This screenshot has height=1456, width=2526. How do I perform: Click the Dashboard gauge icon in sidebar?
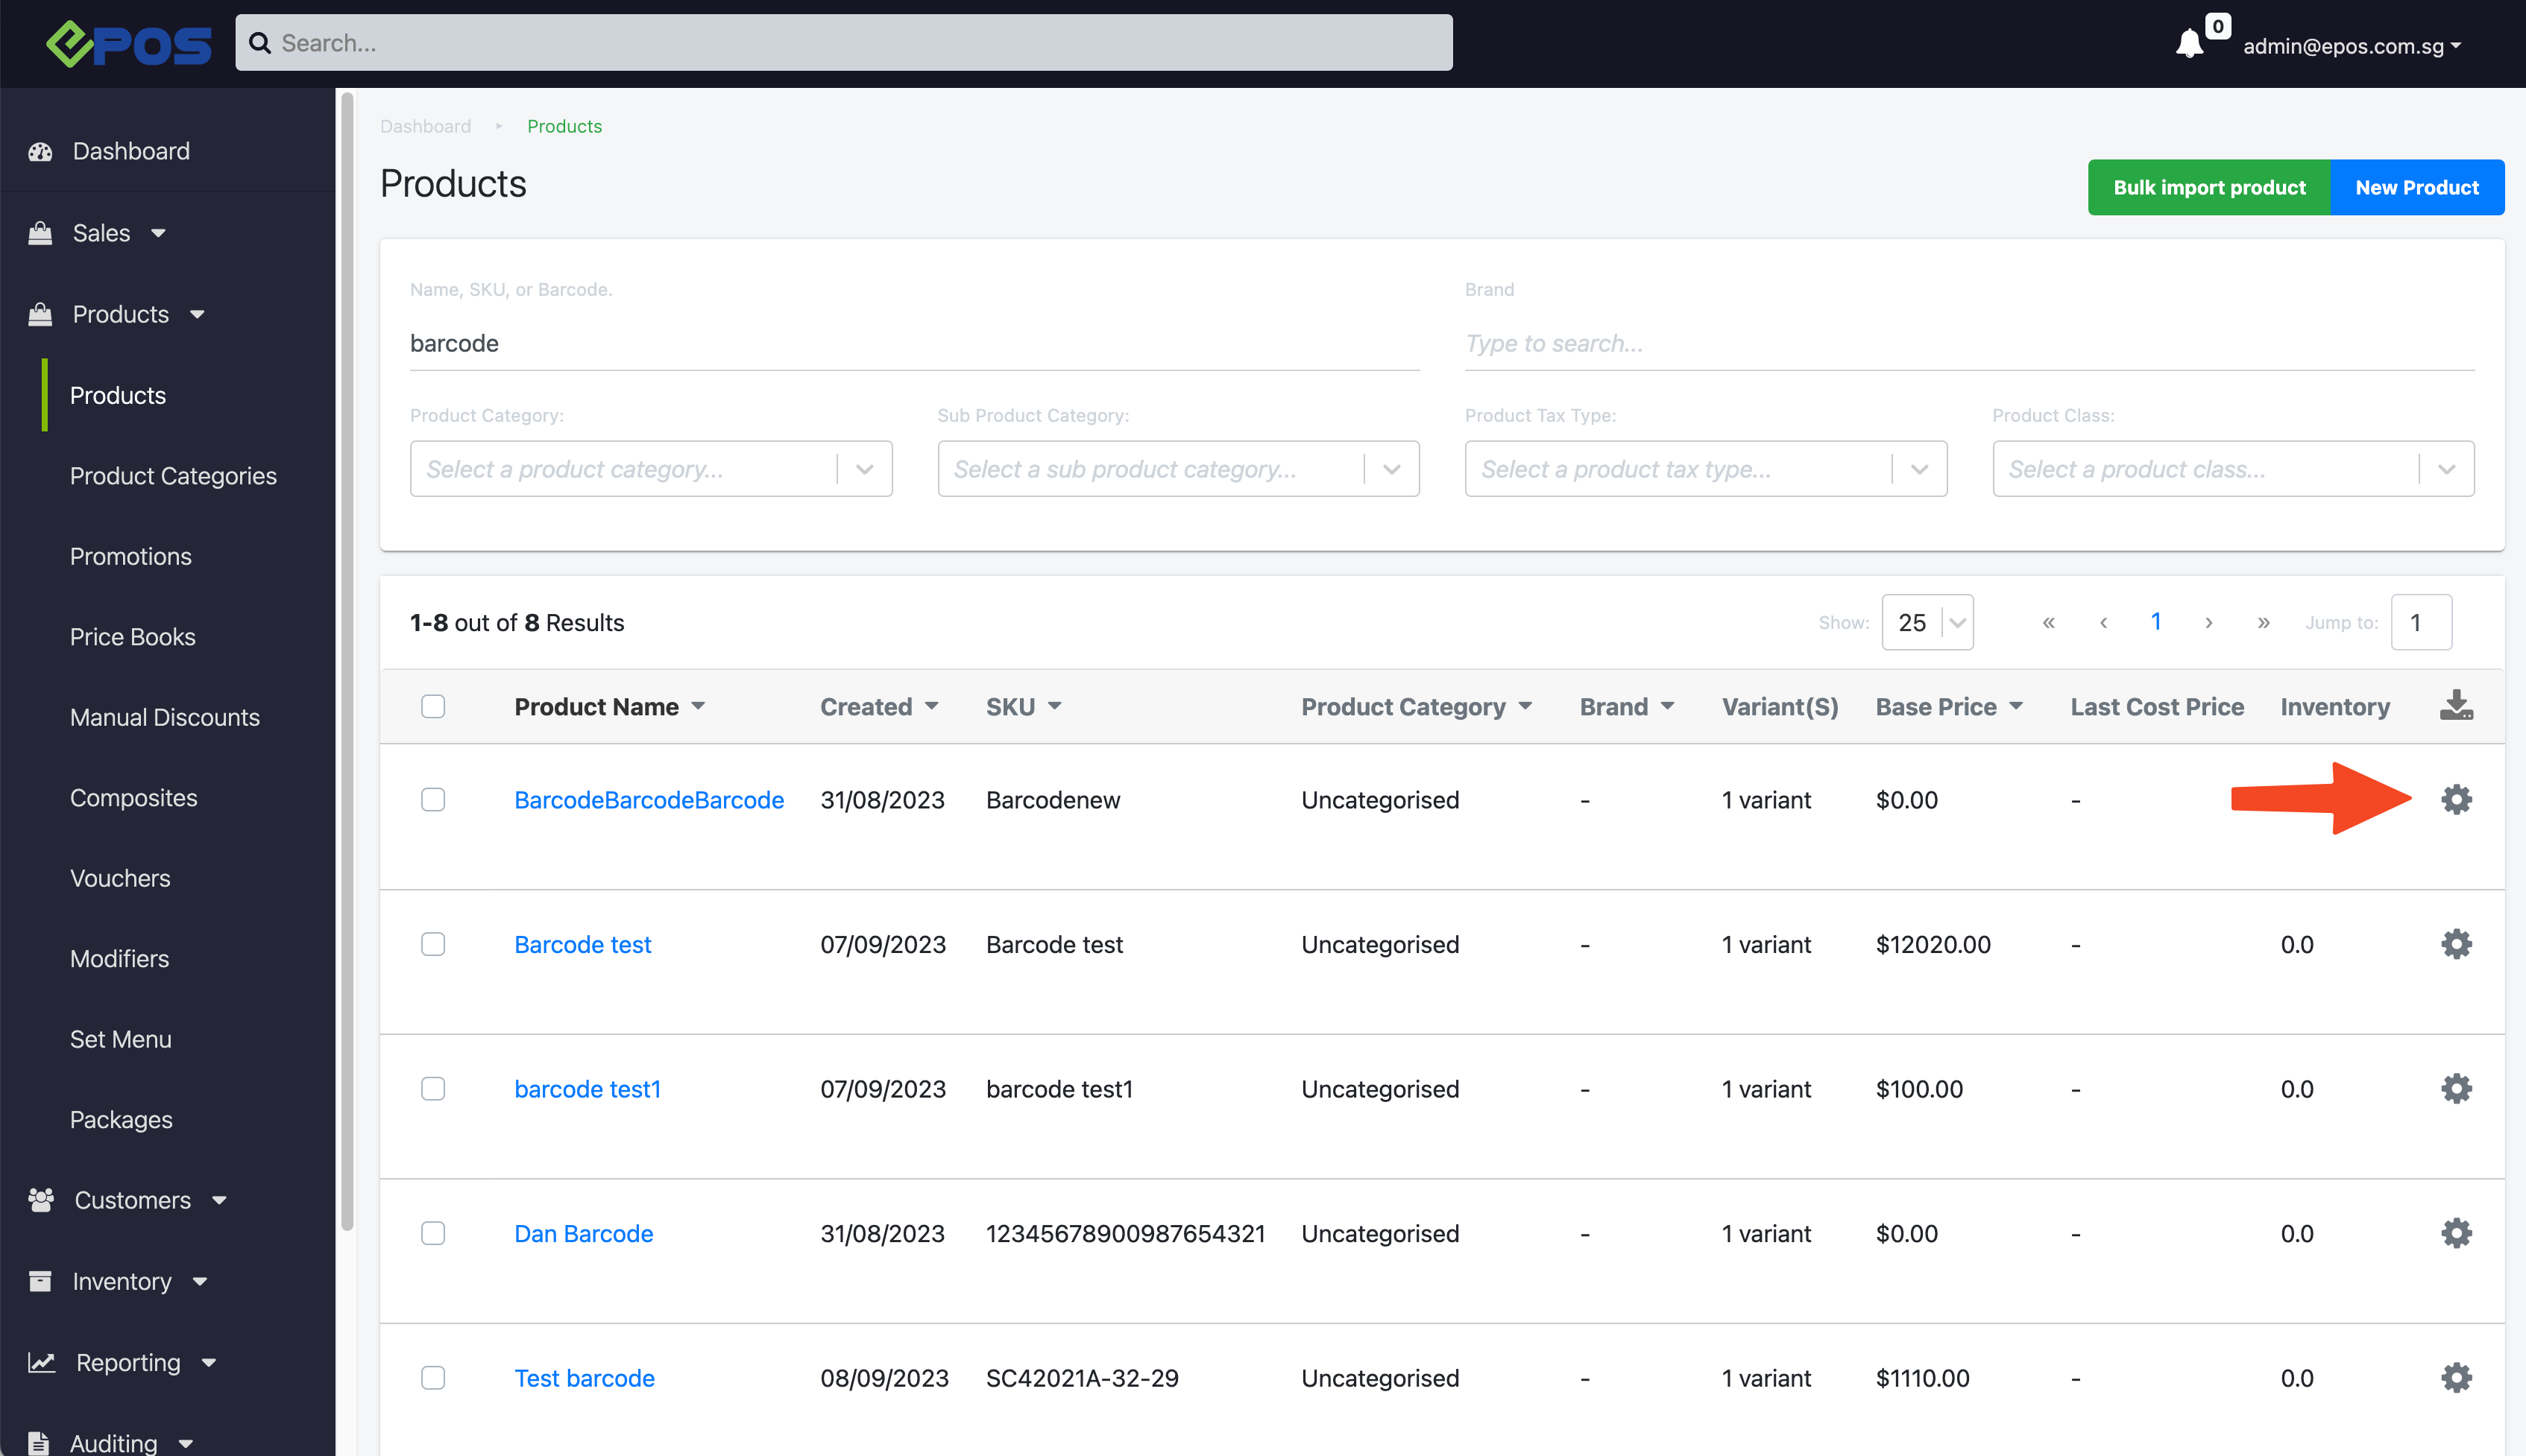coord(40,151)
